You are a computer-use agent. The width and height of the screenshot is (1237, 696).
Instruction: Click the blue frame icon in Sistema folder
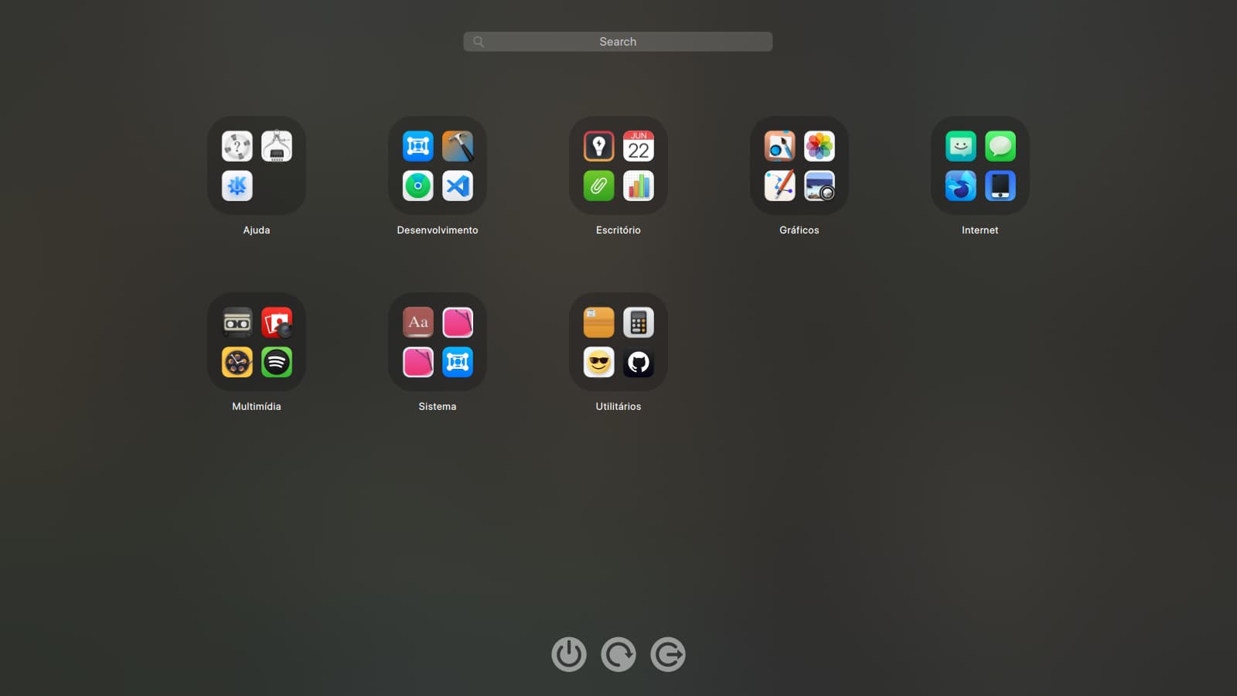(x=458, y=362)
